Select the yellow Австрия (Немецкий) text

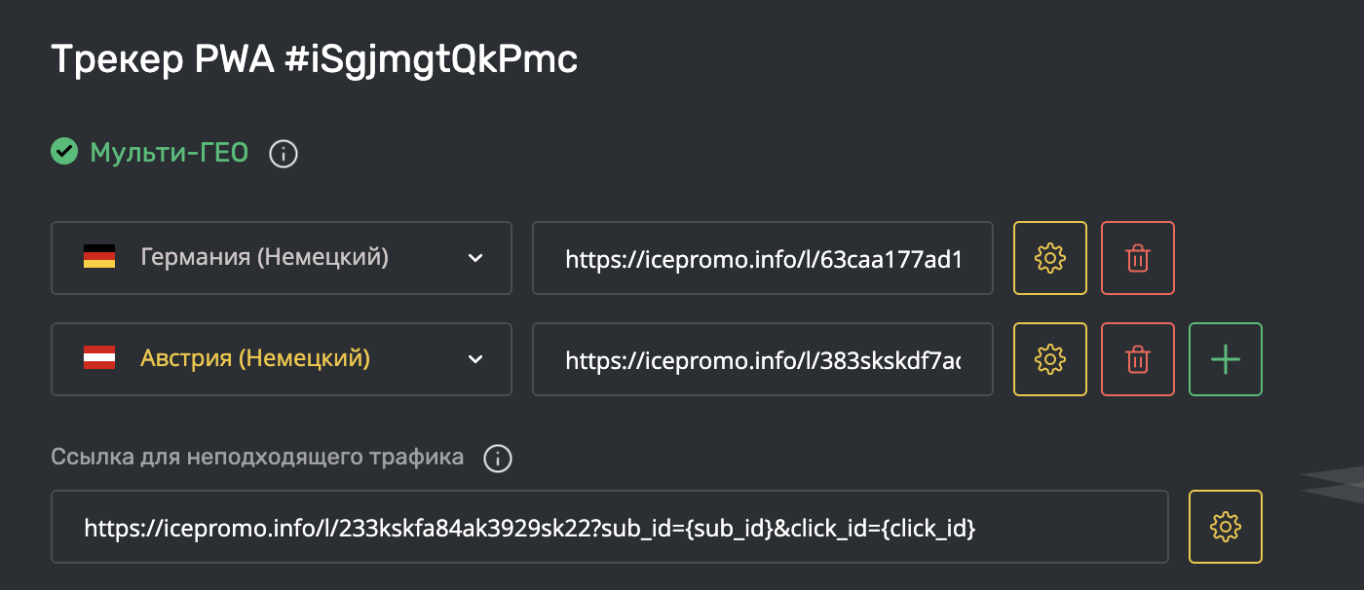tap(255, 358)
